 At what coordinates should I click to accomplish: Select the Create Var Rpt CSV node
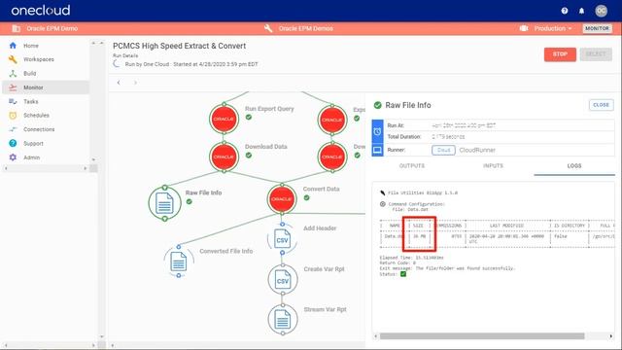tap(283, 280)
